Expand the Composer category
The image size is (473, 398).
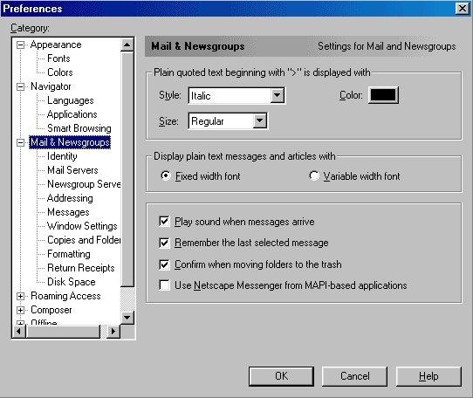tap(20, 310)
